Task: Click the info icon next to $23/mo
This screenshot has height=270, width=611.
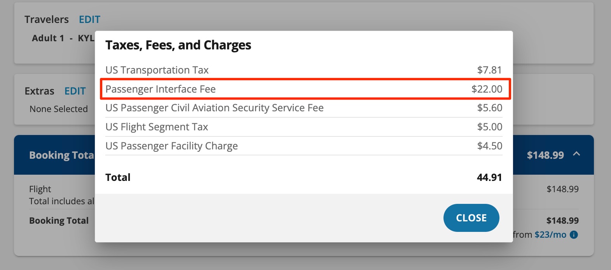Action: (x=575, y=235)
